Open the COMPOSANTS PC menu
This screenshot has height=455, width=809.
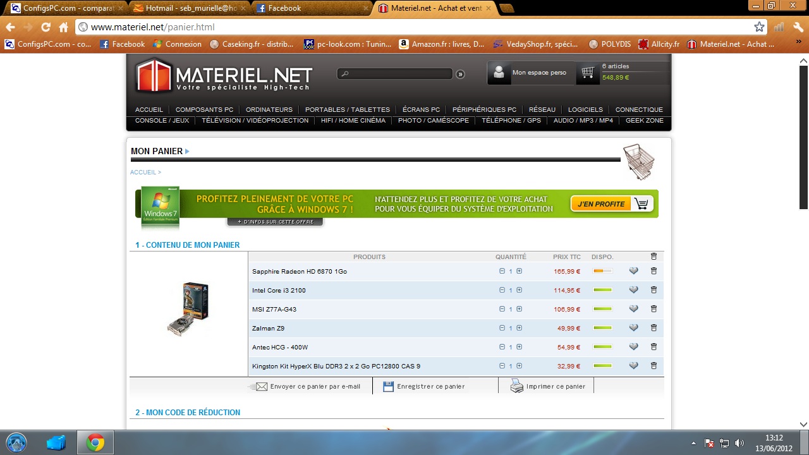point(204,109)
